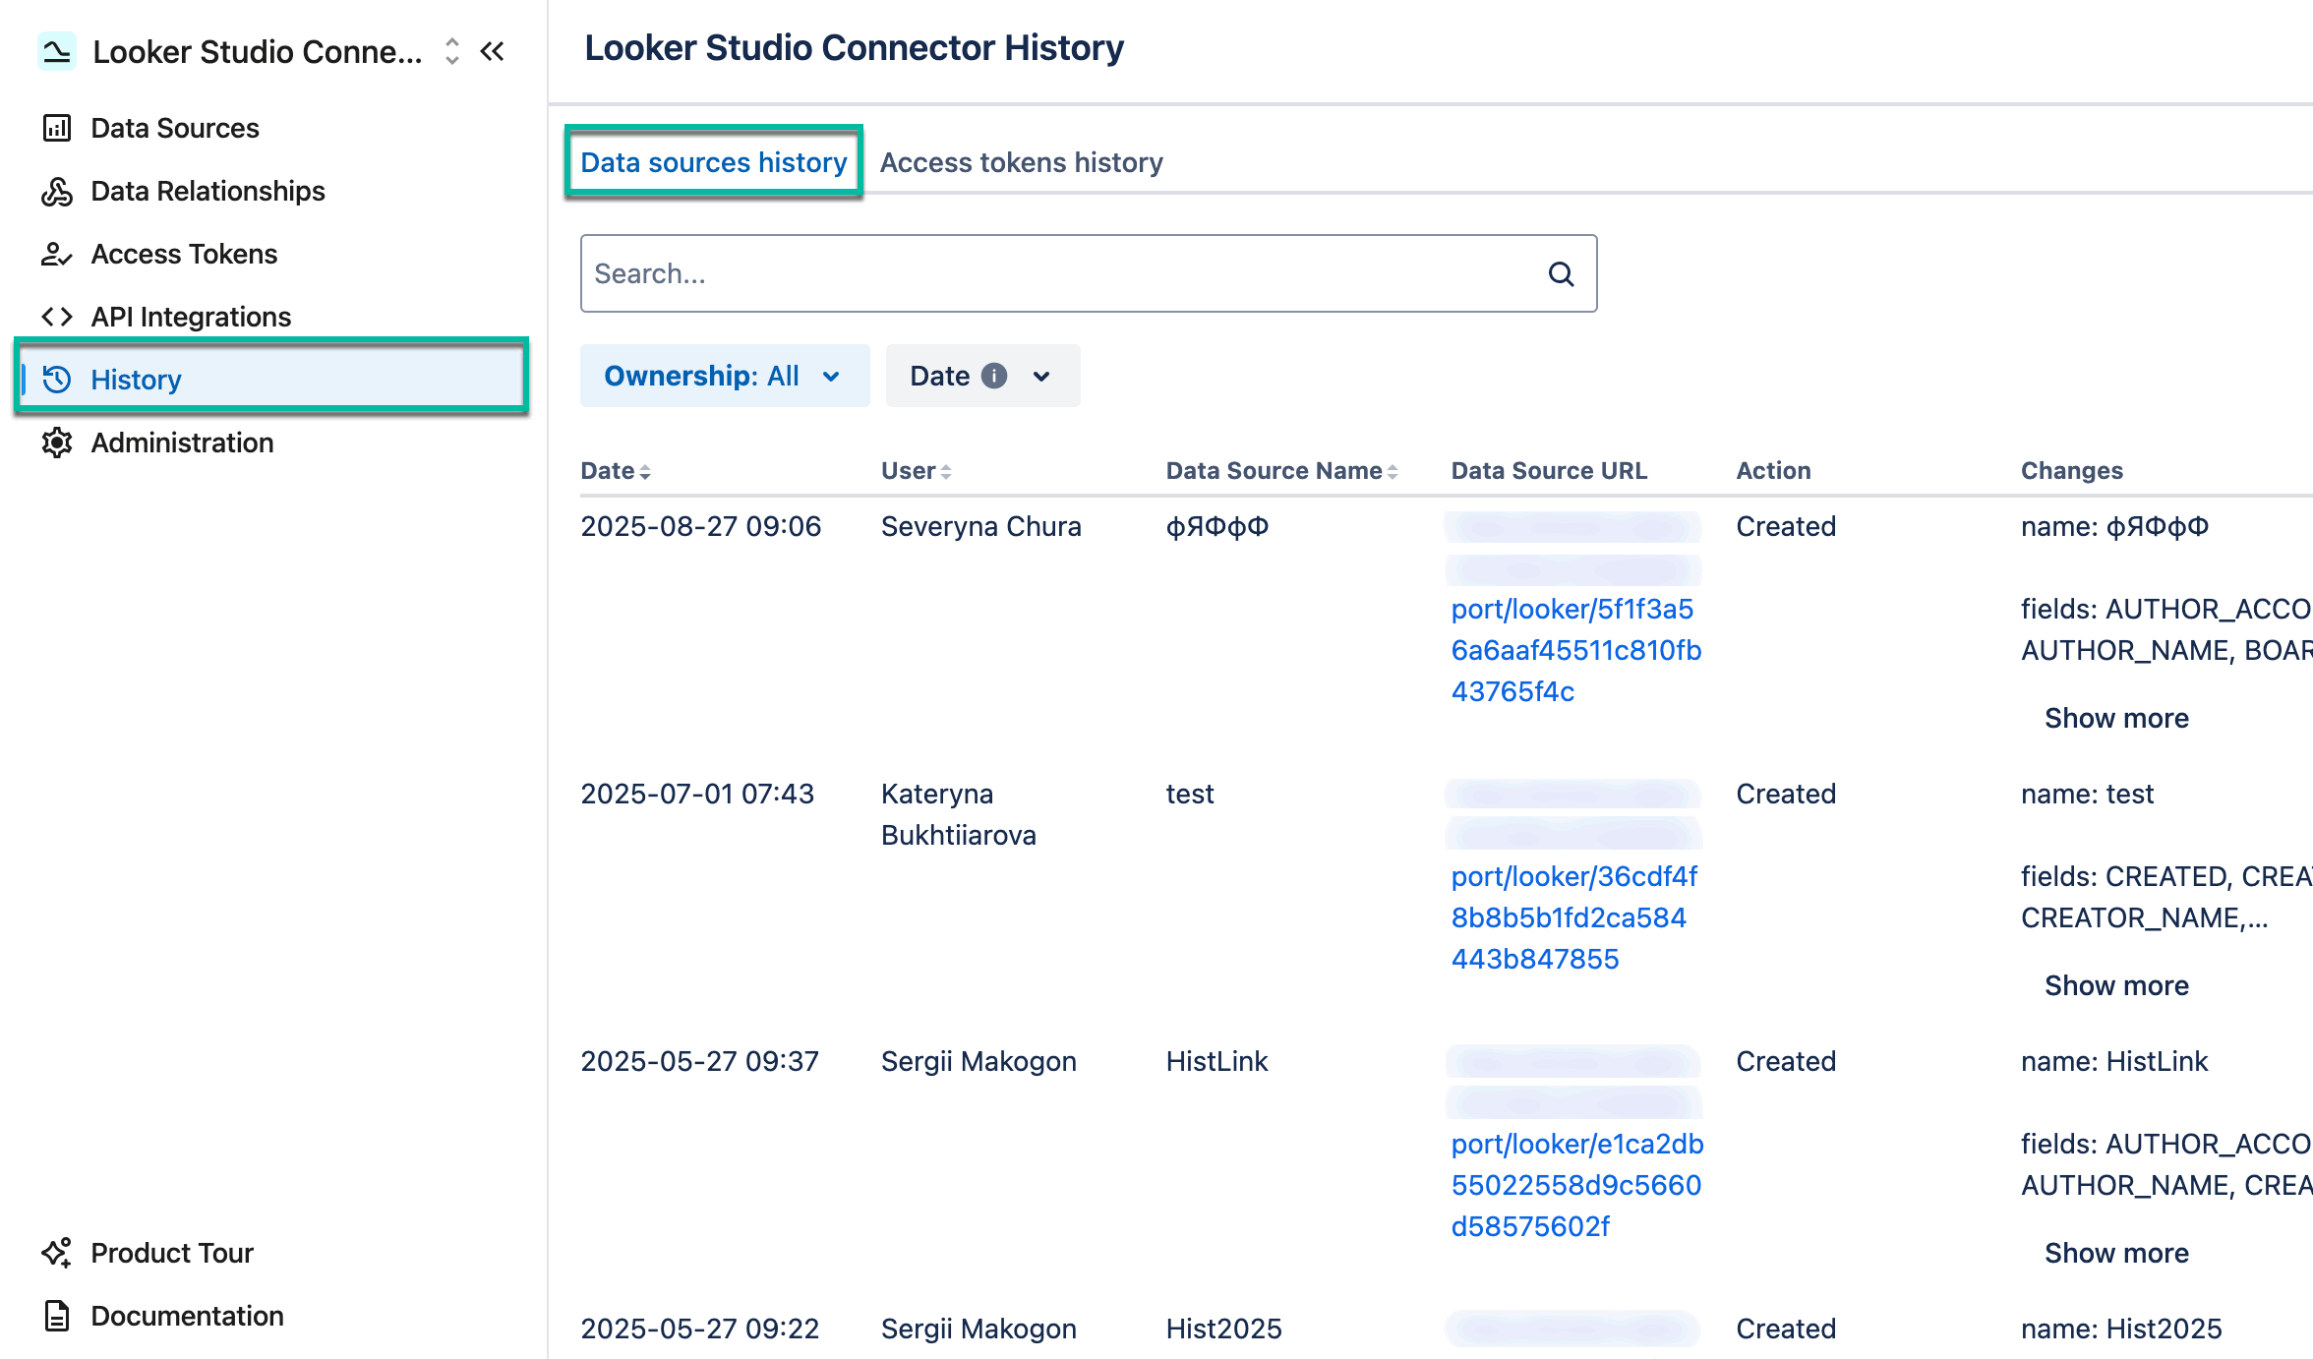Toggle sorting on the Date column

coord(644,471)
